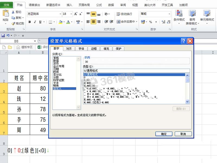Apply bold formatting with the B icon
217x163 pixels.
click(x=30, y=21)
